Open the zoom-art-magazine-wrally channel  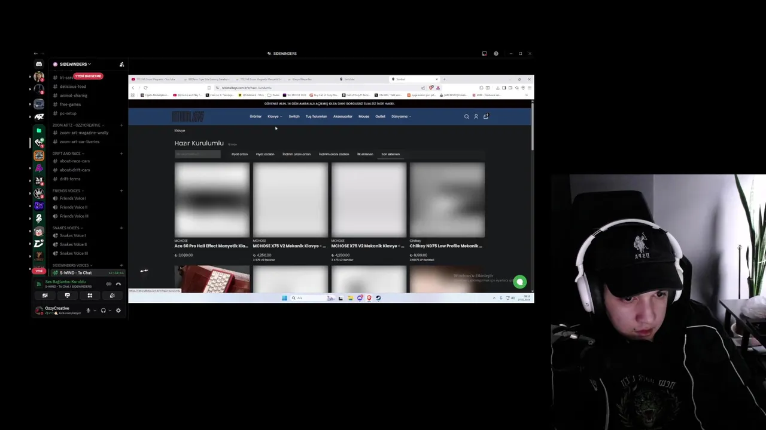click(84, 133)
